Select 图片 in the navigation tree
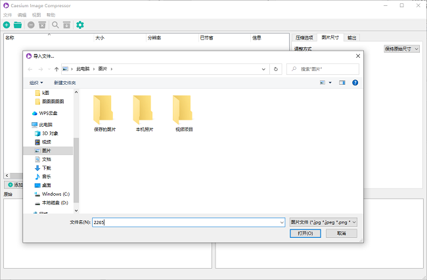 48,151
